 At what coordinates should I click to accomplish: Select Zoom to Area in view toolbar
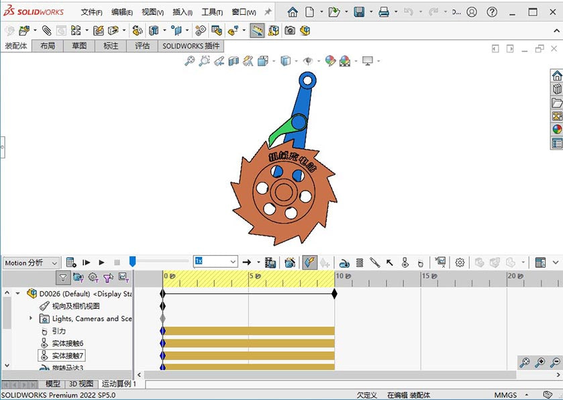[x=204, y=60]
